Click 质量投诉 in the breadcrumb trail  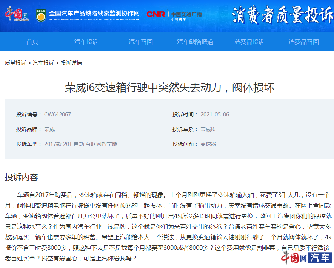pyautogui.click(x=15, y=63)
